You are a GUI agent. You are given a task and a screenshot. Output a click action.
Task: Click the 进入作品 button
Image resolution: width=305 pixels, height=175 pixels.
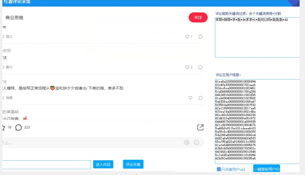[103, 164]
